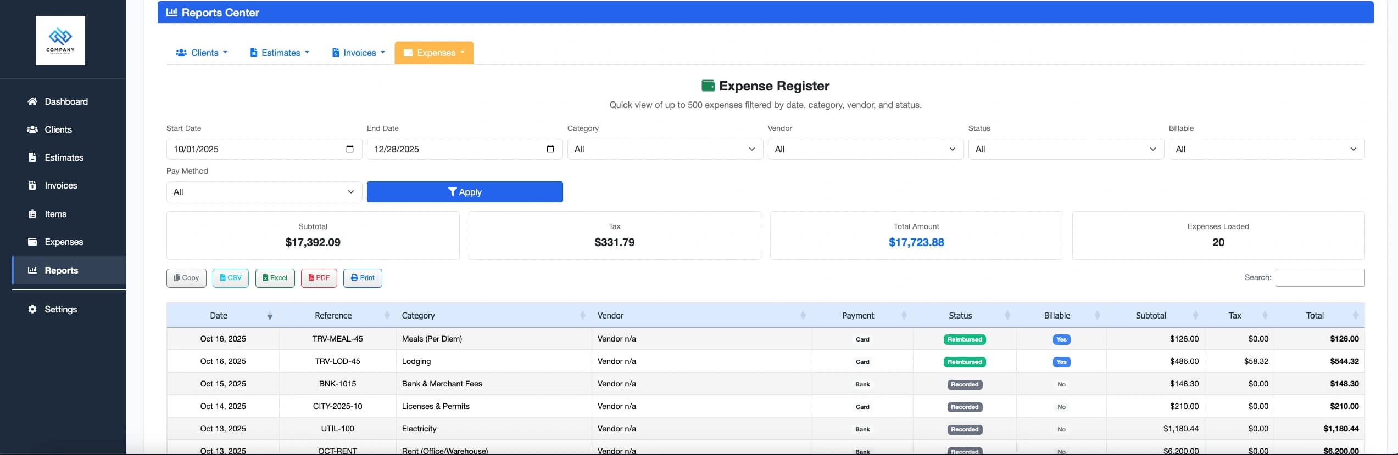Focus the table Search field

click(1320, 278)
